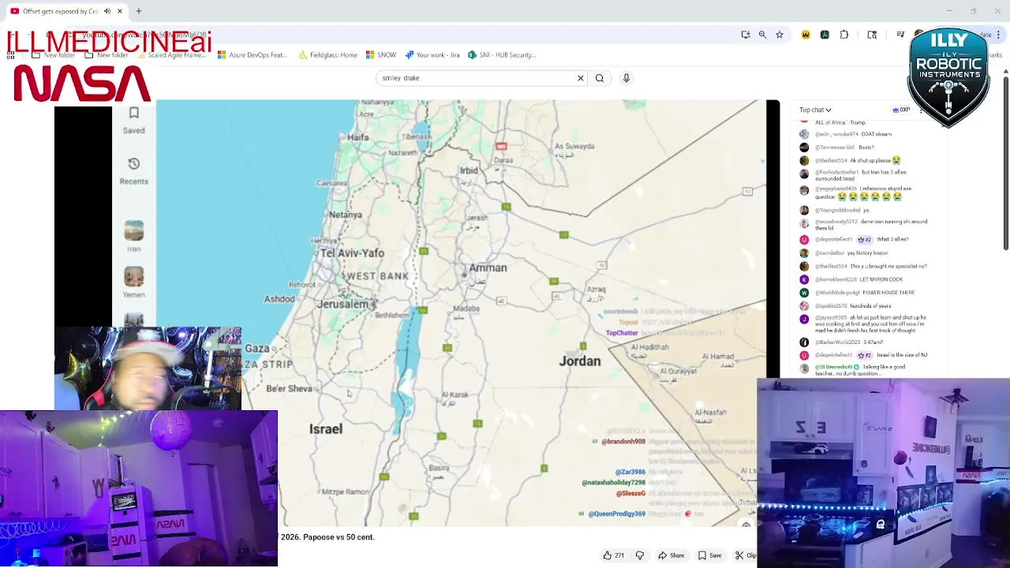Click the 0XP badge in chat header
The width and height of the screenshot is (1010, 568).
coord(901,110)
